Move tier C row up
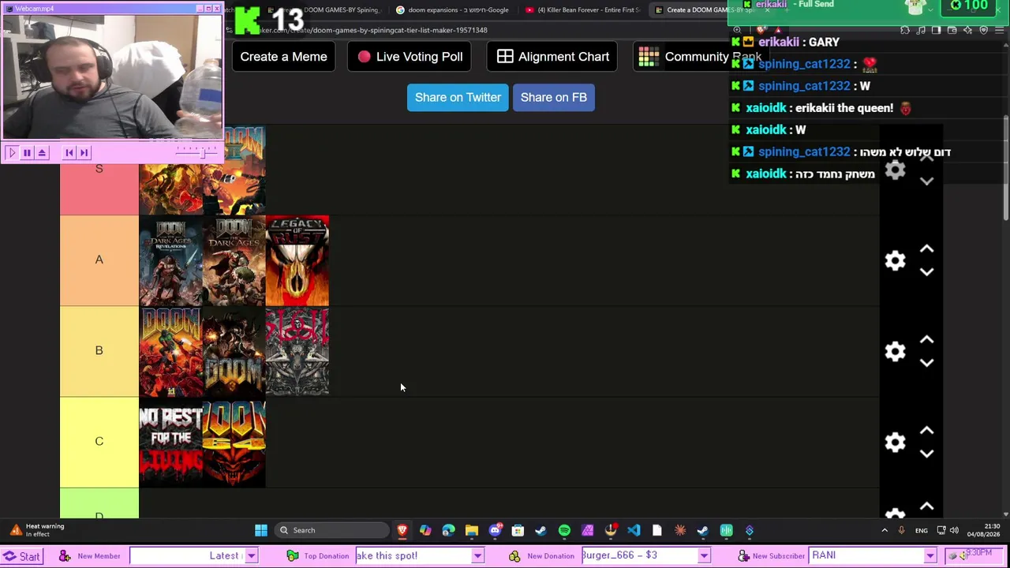The height and width of the screenshot is (568, 1010). 926,431
